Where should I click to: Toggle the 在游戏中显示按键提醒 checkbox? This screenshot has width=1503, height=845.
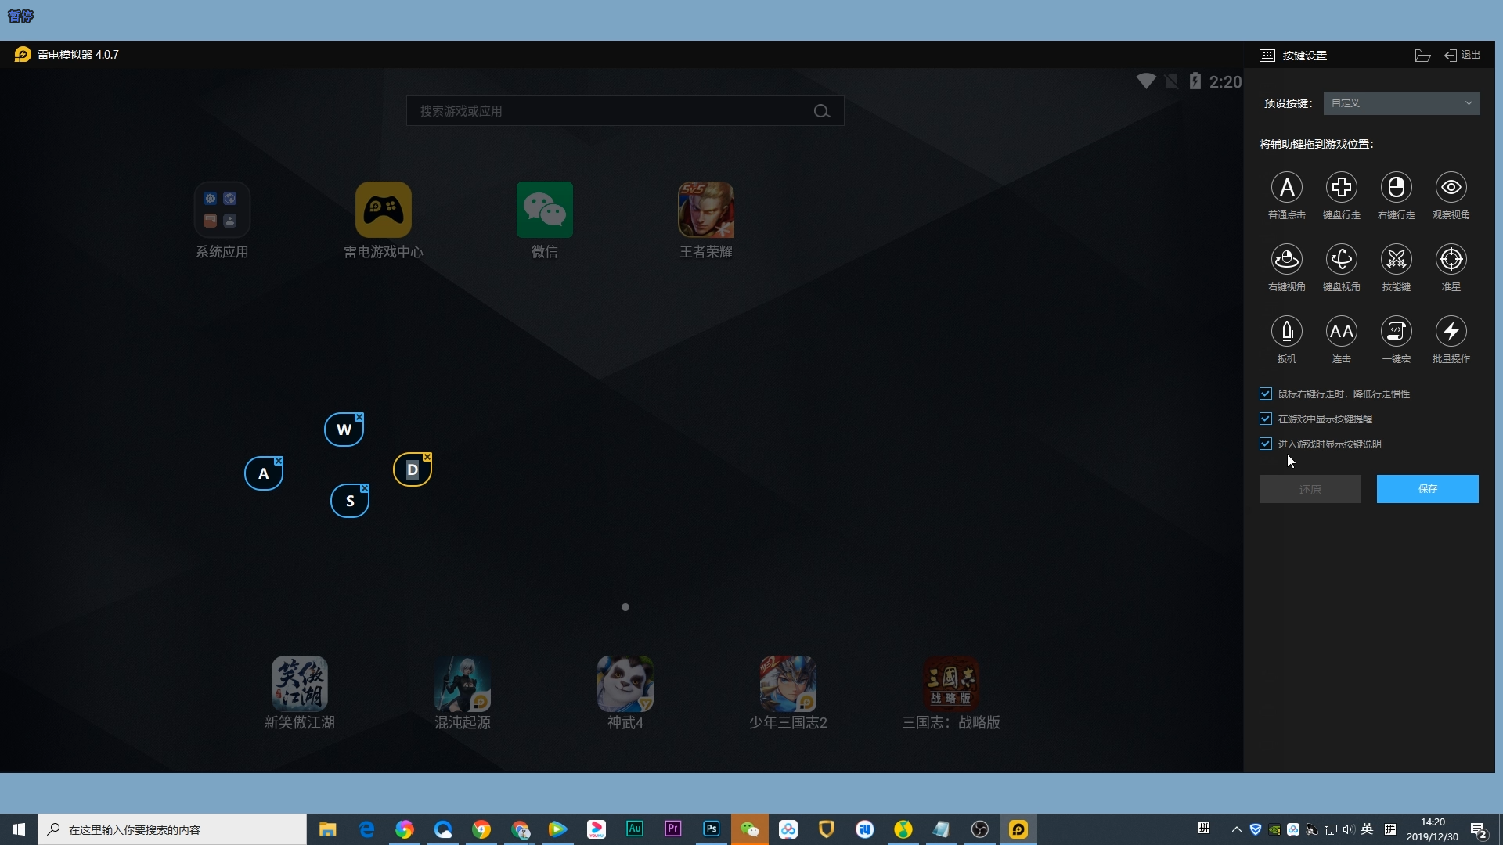(1265, 419)
